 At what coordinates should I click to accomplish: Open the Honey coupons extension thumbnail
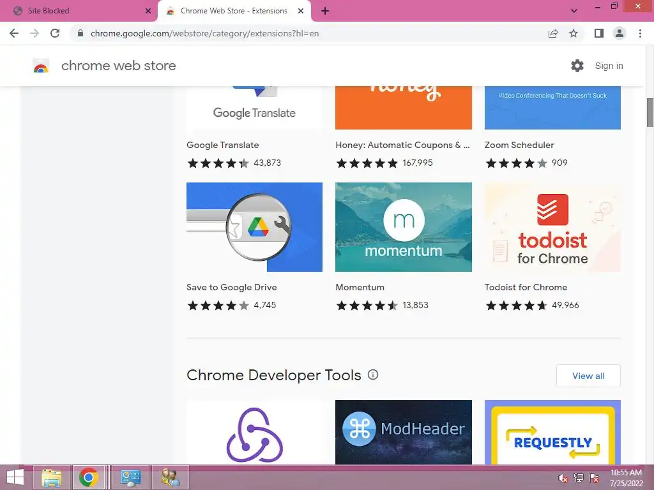pos(404,108)
